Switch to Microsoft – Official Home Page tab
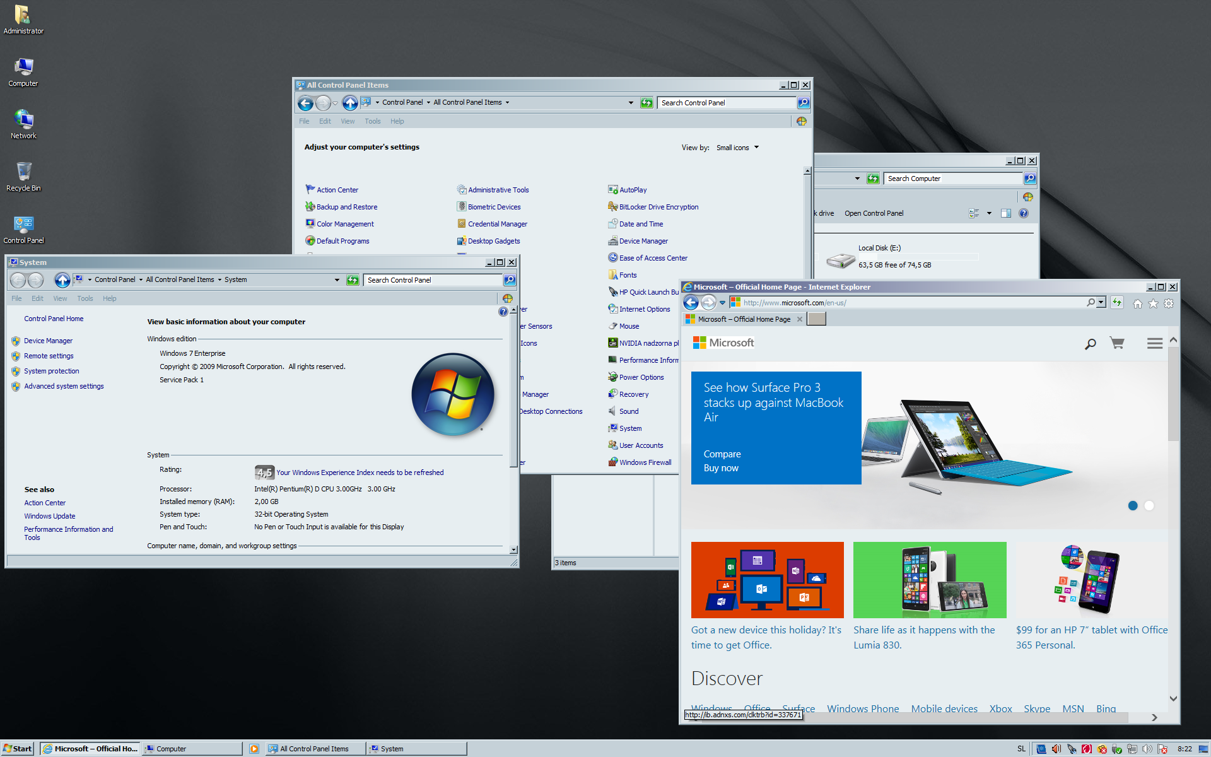The height and width of the screenshot is (757, 1211). [743, 319]
